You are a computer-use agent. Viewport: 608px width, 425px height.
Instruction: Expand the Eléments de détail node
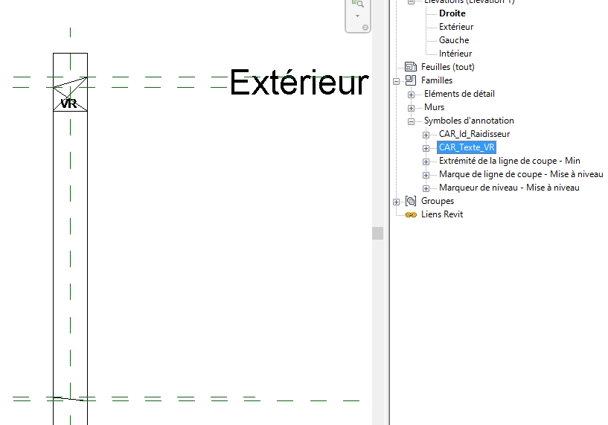pos(411,95)
